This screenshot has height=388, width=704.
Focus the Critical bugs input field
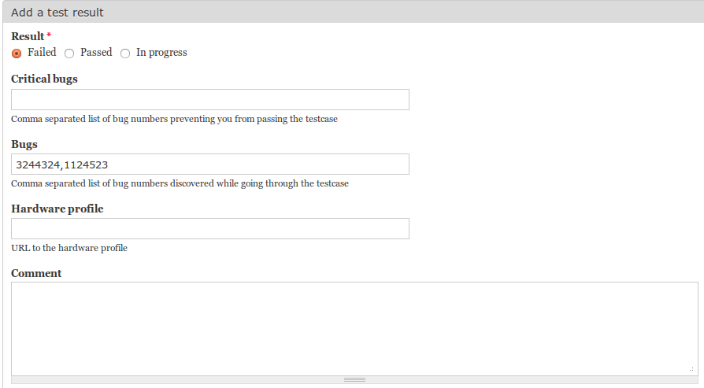pyautogui.click(x=210, y=100)
